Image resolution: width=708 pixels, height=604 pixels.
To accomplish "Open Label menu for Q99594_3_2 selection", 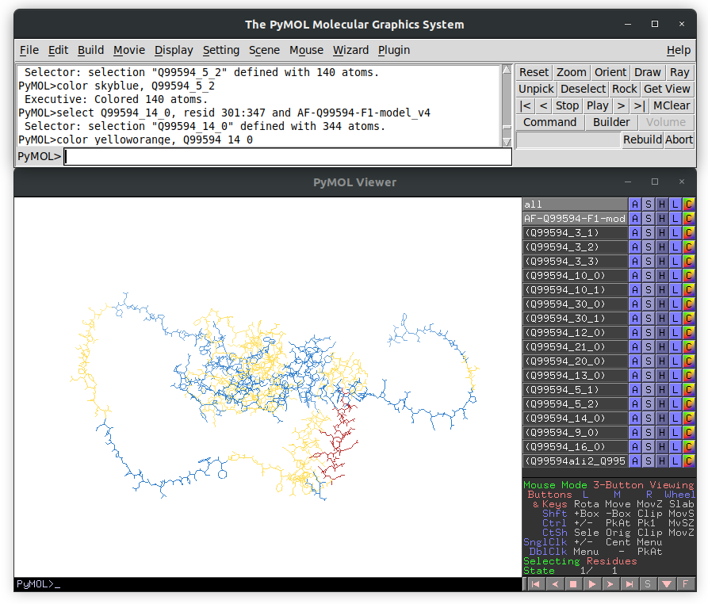I will (675, 247).
